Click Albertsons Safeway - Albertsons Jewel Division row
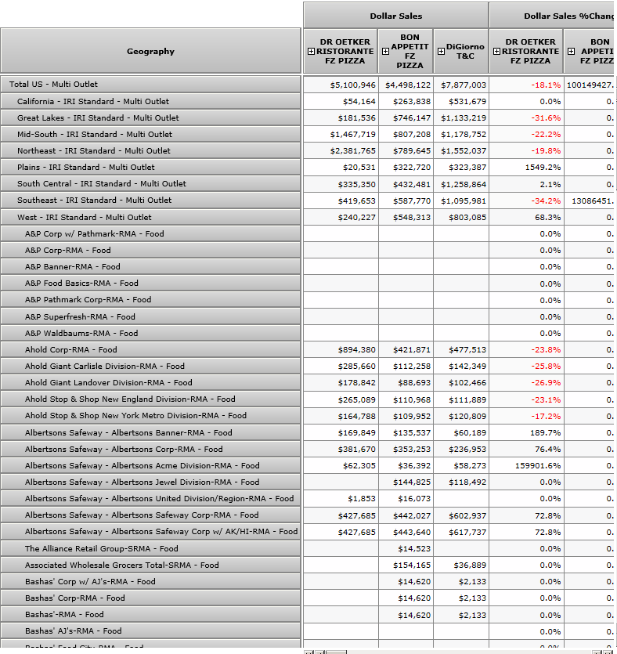Screen dimensions: 617x654 pyautogui.click(x=142, y=482)
